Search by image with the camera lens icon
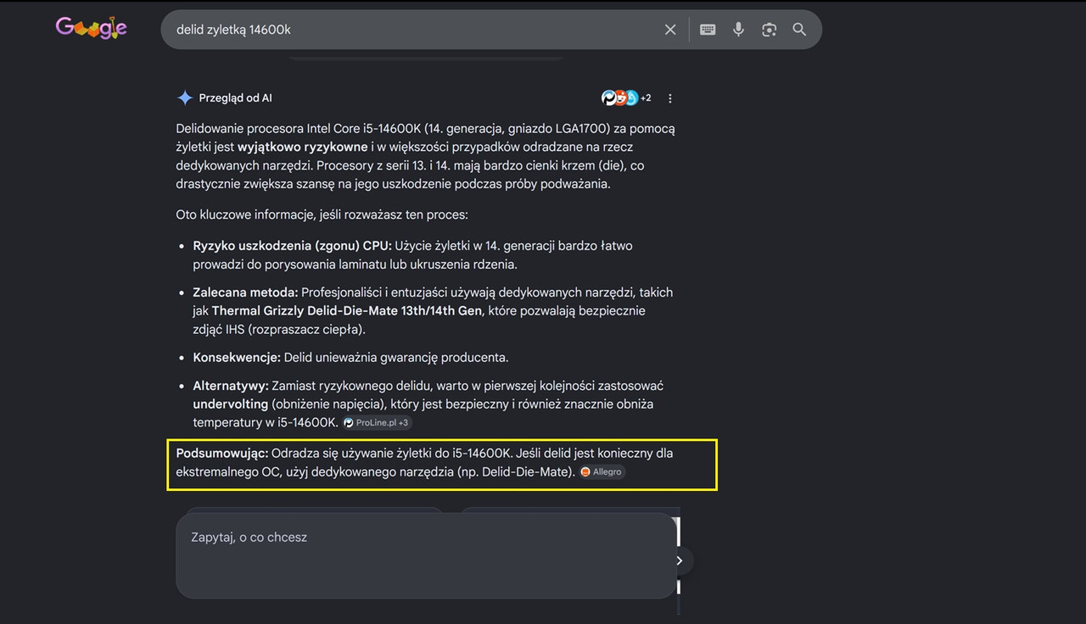The height and width of the screenshot is (624, 1086). (770, 30)
